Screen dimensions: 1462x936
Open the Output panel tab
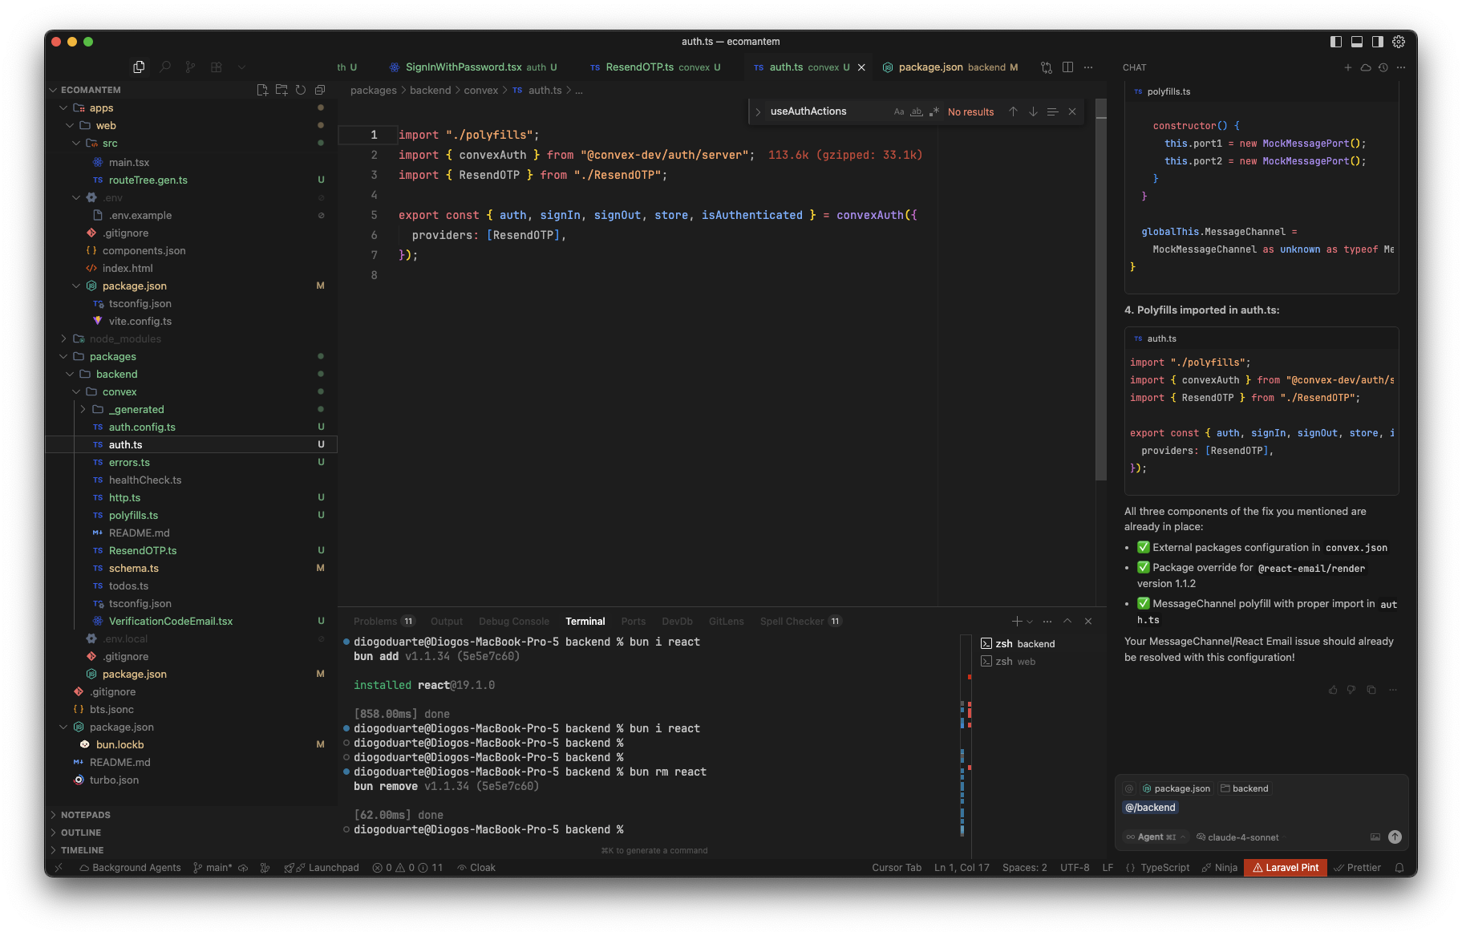[x=447, y=621]
